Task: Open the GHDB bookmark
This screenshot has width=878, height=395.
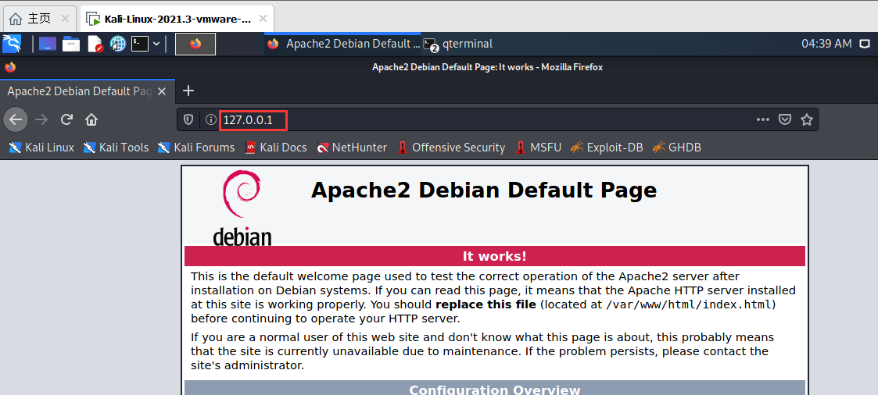Action: [x=676, y=148]
